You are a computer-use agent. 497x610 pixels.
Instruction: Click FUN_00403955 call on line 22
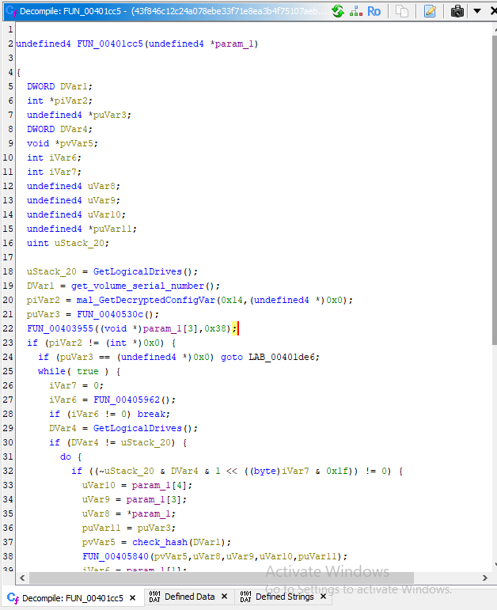click(60, 328)
